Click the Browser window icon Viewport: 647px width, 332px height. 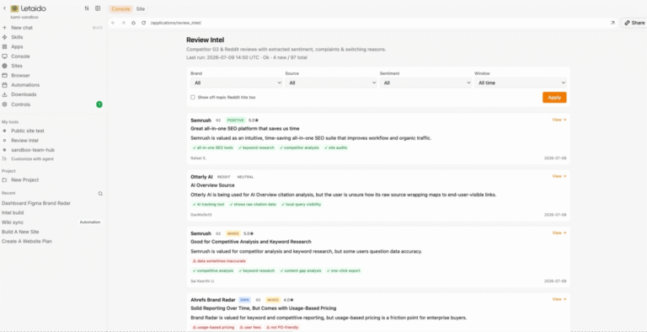coord(4,75)
